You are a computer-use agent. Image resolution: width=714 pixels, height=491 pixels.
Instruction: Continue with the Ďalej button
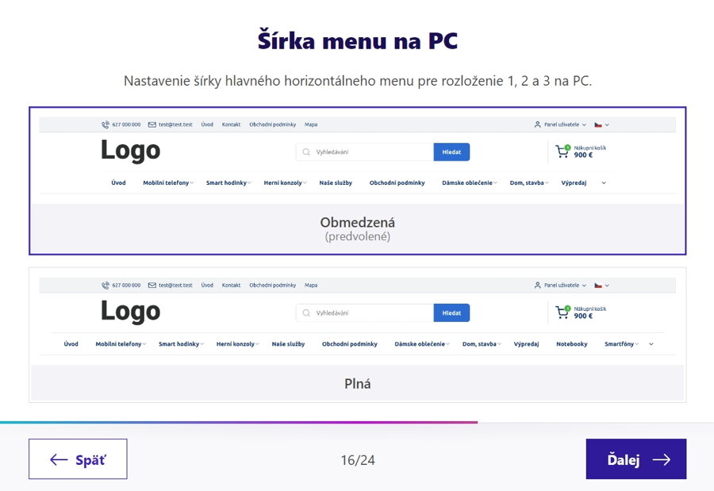[x=635, y=459]
